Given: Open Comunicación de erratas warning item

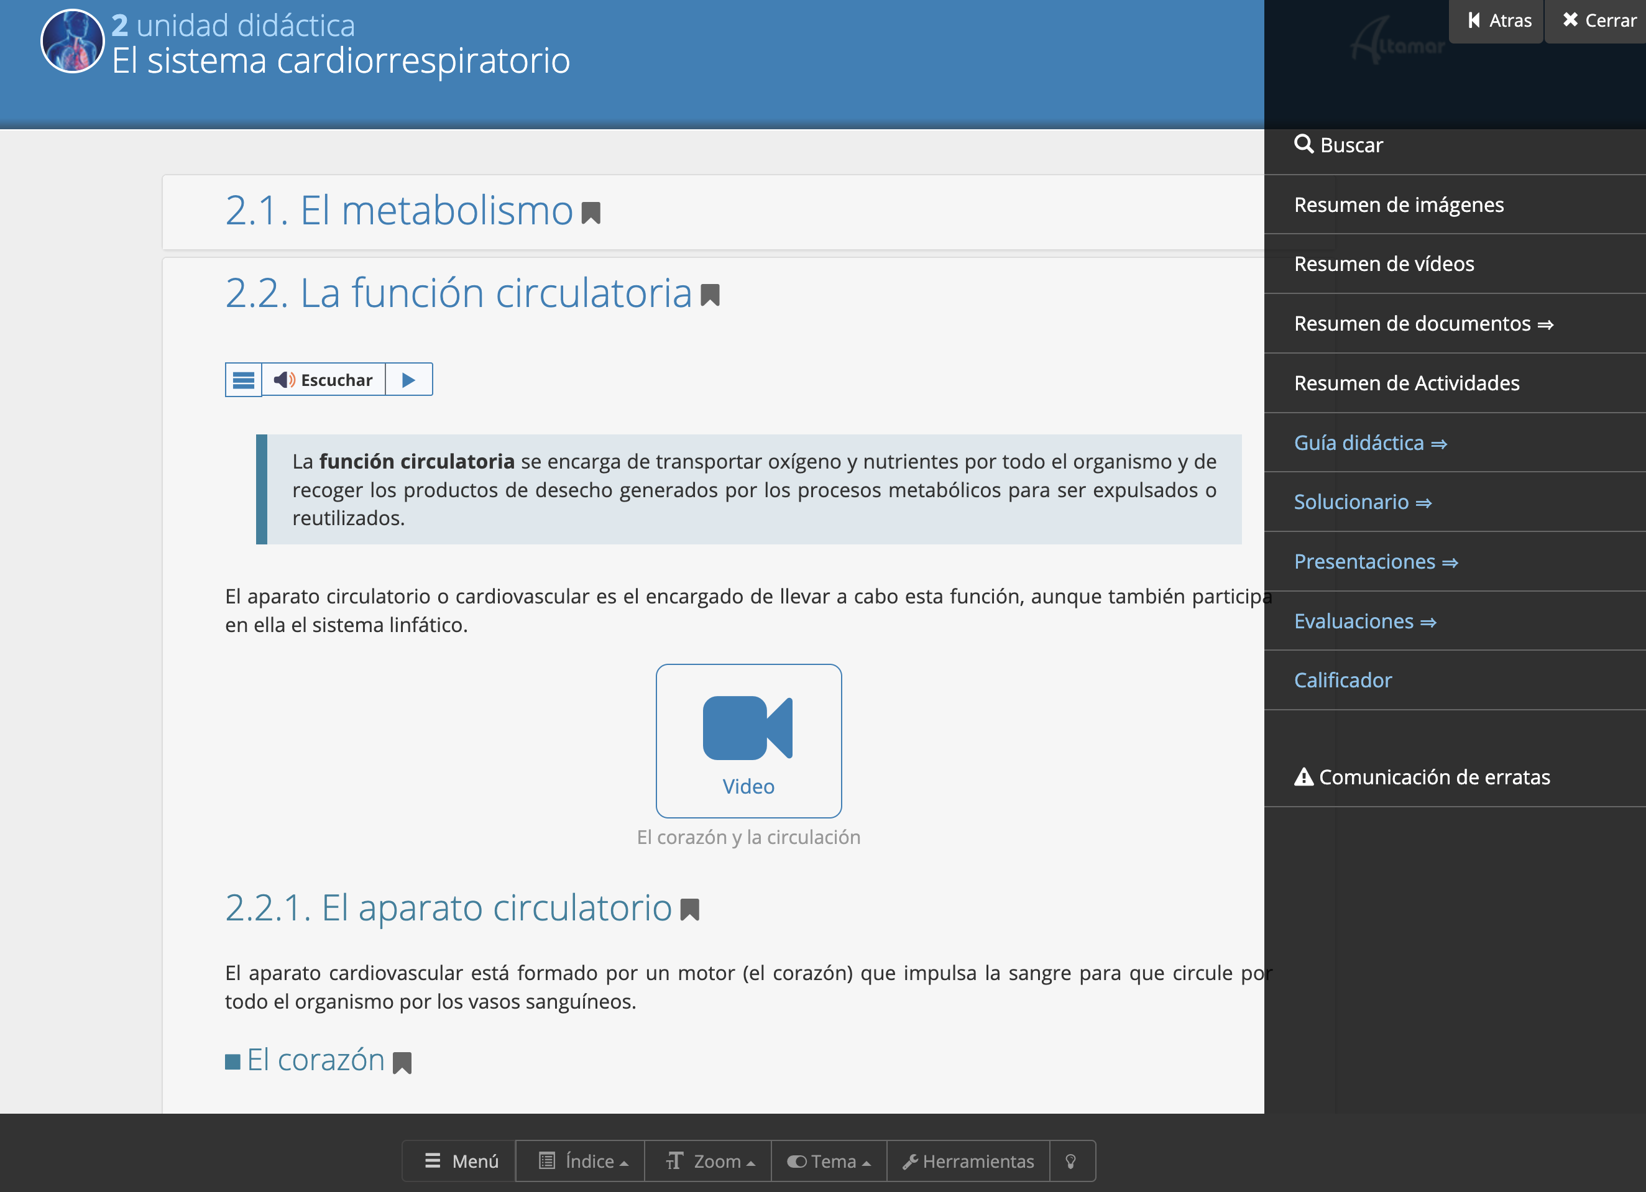Looking at the screenshot, I should [x=1422, y=777].
